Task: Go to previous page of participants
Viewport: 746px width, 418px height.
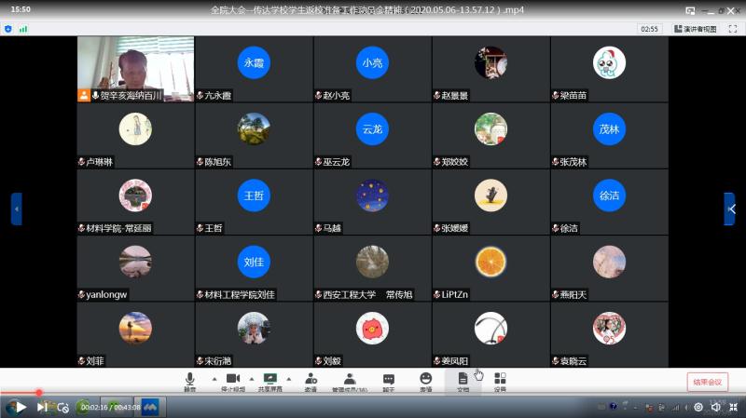Action: 16,209
